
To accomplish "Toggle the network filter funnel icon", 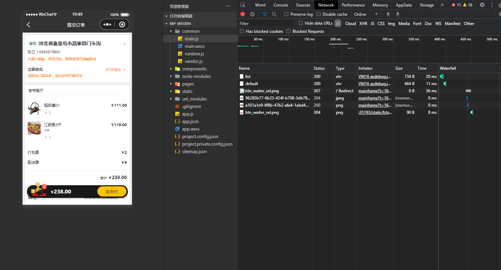I will pos(265,14).
